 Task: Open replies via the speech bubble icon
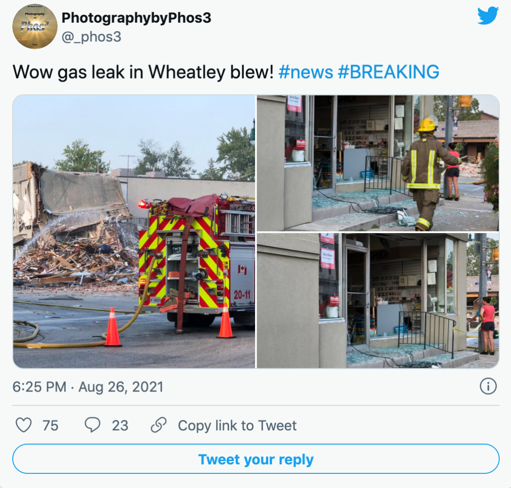tap(93, 425)
